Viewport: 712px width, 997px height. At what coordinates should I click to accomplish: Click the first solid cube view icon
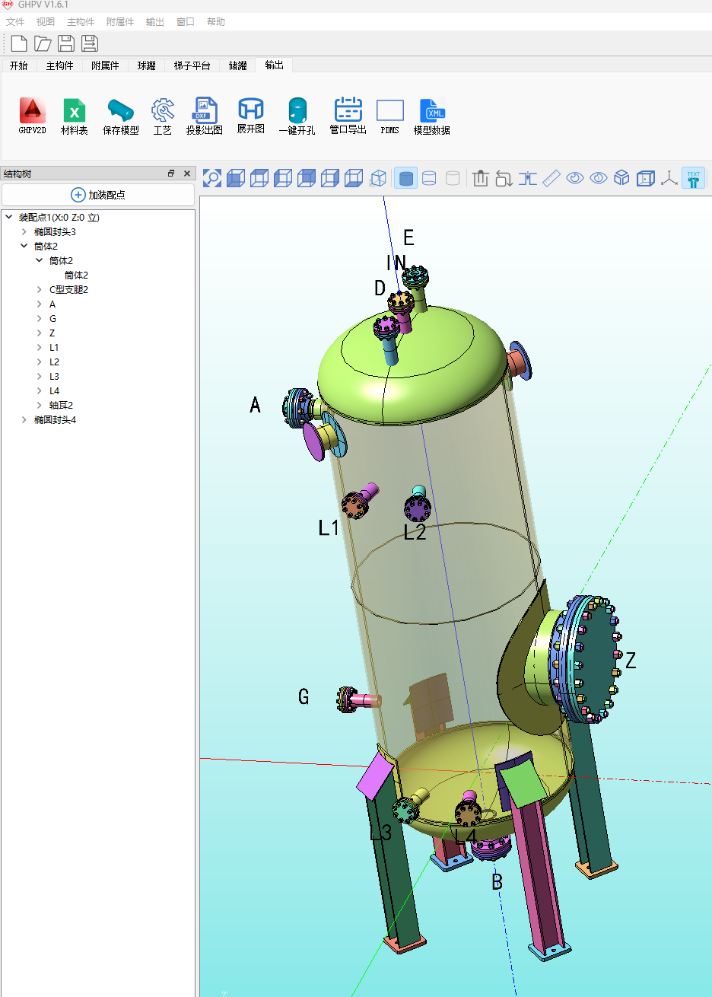pyautogui.click(x=236, y=178)
